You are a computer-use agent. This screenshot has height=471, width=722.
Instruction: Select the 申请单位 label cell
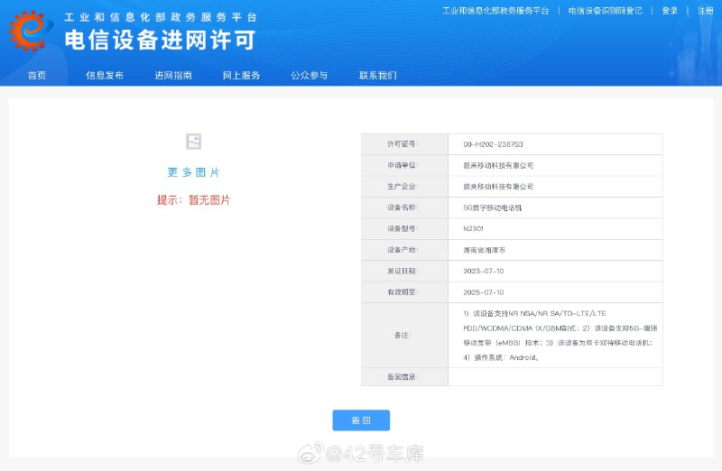[x=404, y=165]
